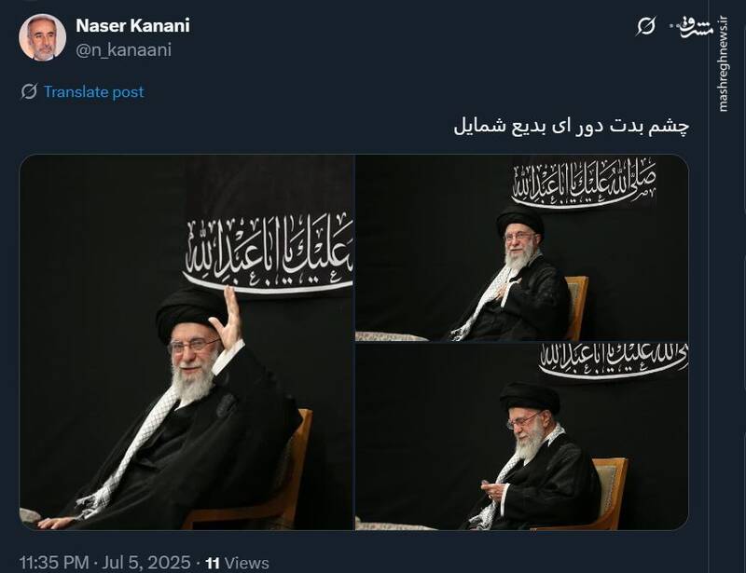Visit the @n_kanaani handle

[x=124, y=50]
